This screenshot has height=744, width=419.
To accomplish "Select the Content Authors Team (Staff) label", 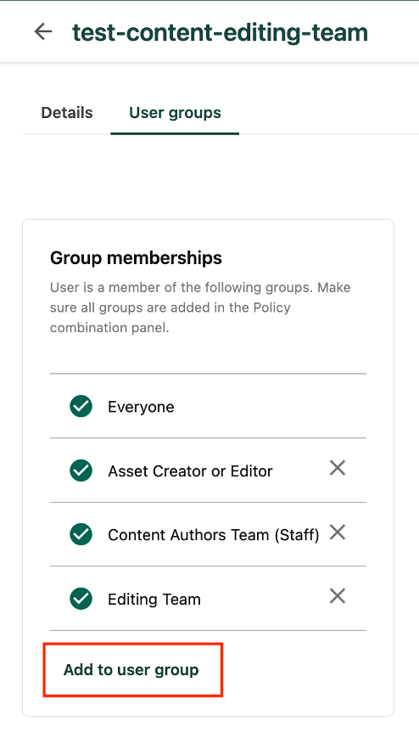I will (x=213, y=535).
